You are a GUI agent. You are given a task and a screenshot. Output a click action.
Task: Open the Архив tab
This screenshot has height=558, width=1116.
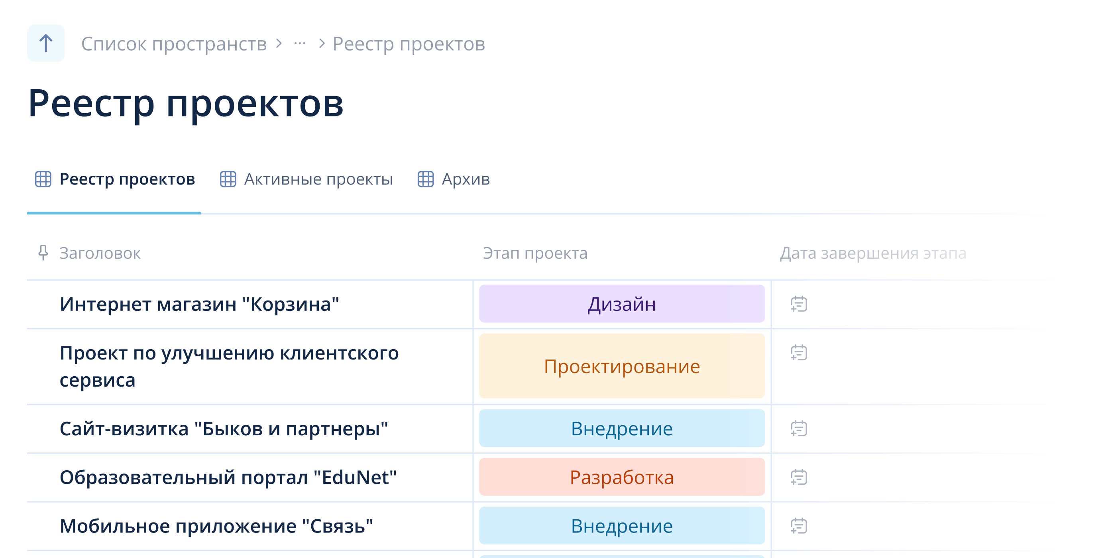tap(454, 179)
